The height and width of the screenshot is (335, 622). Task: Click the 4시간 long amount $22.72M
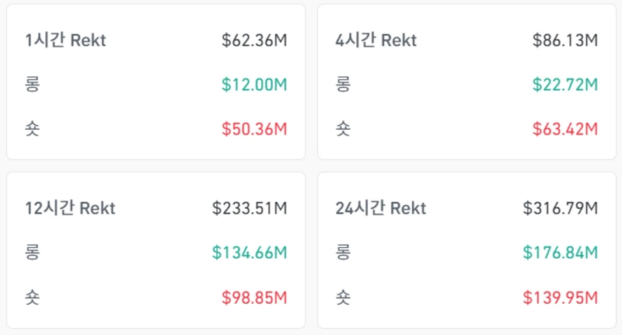click(x=565, y=85)
